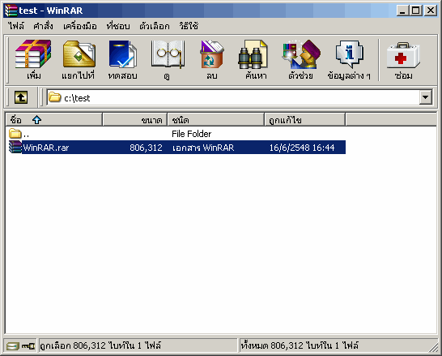This screenshot has height=356, width=442.
Task: Launch the Wizard (ตัวช่วย) icon
Action: [301, 54]
